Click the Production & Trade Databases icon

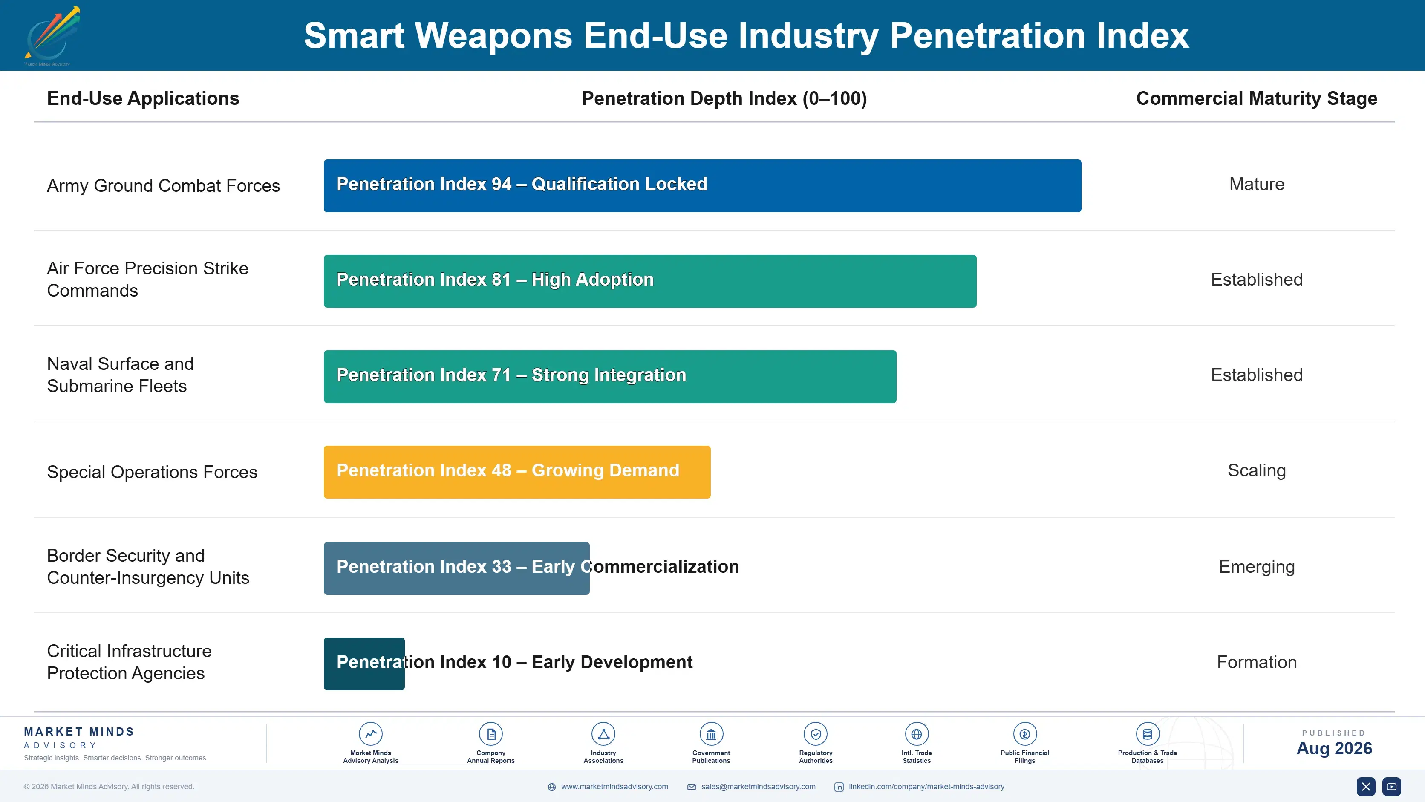point(1147,734)
